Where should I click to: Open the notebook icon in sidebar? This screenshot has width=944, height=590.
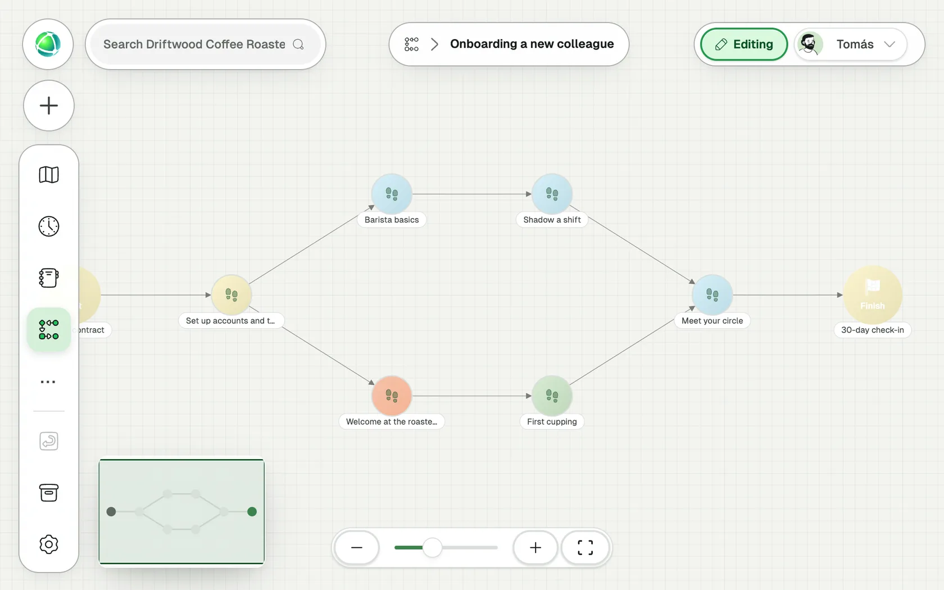point(49,278)
